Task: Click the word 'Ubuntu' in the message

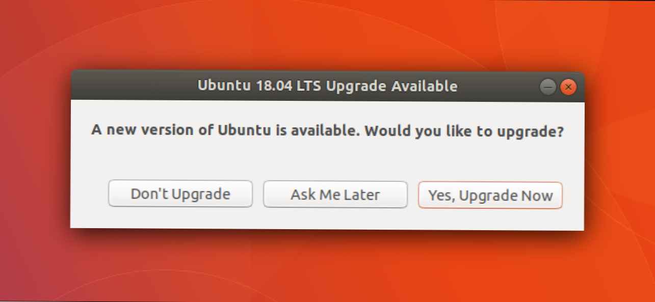Action: tap(245, 130)
